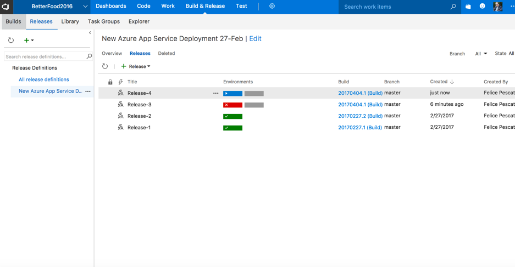Image resolution: width=515 pixels, height=267 pixels.
Task: Open the Test hub
Action: click(241, 6)
